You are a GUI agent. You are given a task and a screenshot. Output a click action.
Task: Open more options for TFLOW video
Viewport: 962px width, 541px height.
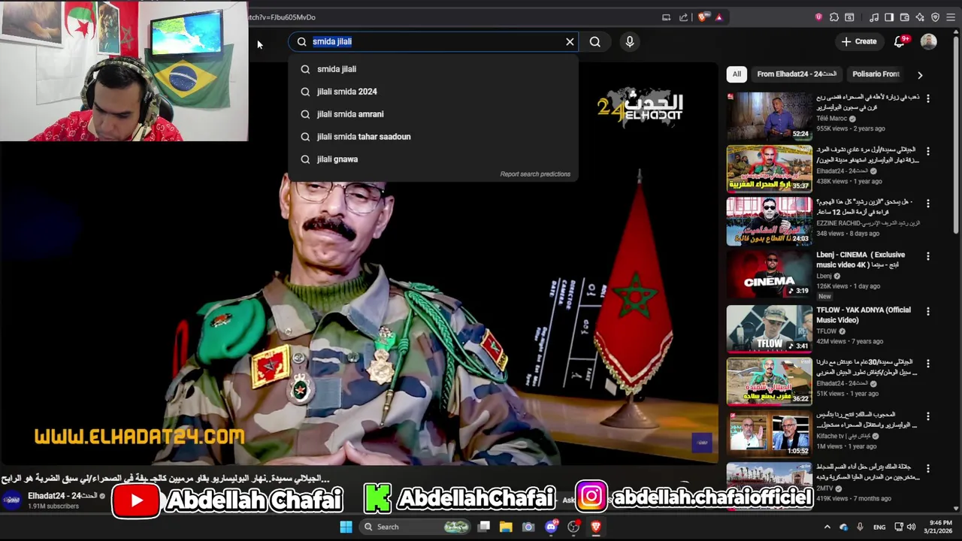coord(927,311)
